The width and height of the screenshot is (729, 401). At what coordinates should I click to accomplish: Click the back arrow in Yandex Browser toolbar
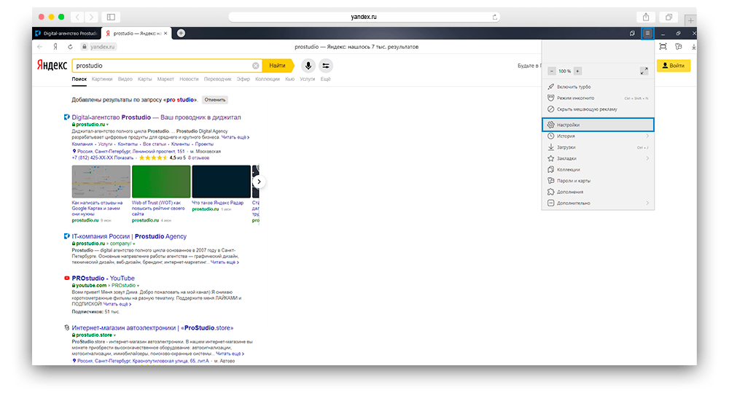click(40, 47)
